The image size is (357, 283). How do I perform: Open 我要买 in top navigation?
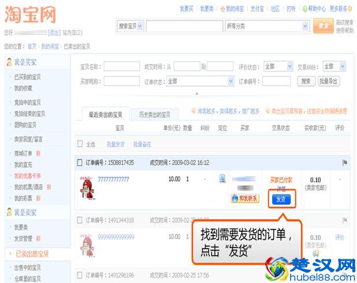(187, 9)
